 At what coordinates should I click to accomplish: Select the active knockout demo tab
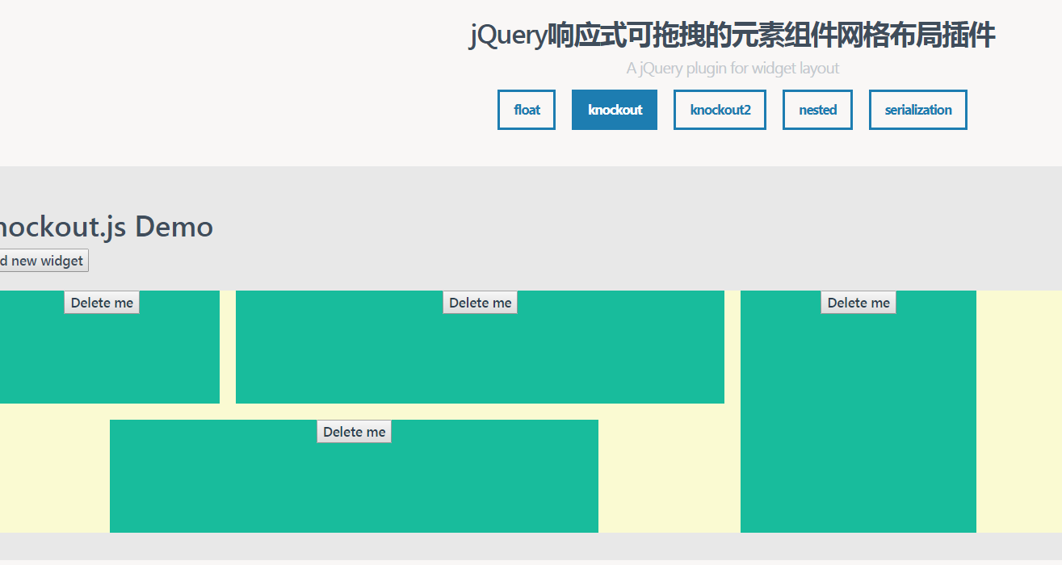point(615,110)
